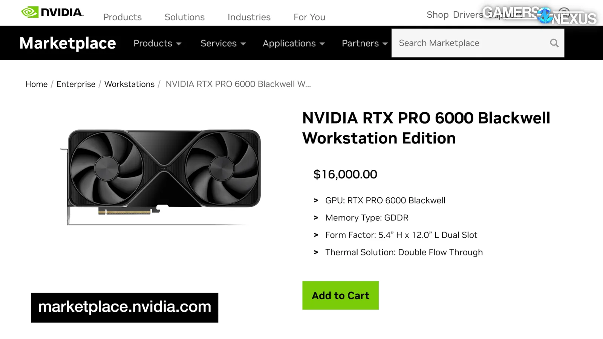Screen dimensions: 603x339
Task: Click the product title heading
Action: pos(426,128)
